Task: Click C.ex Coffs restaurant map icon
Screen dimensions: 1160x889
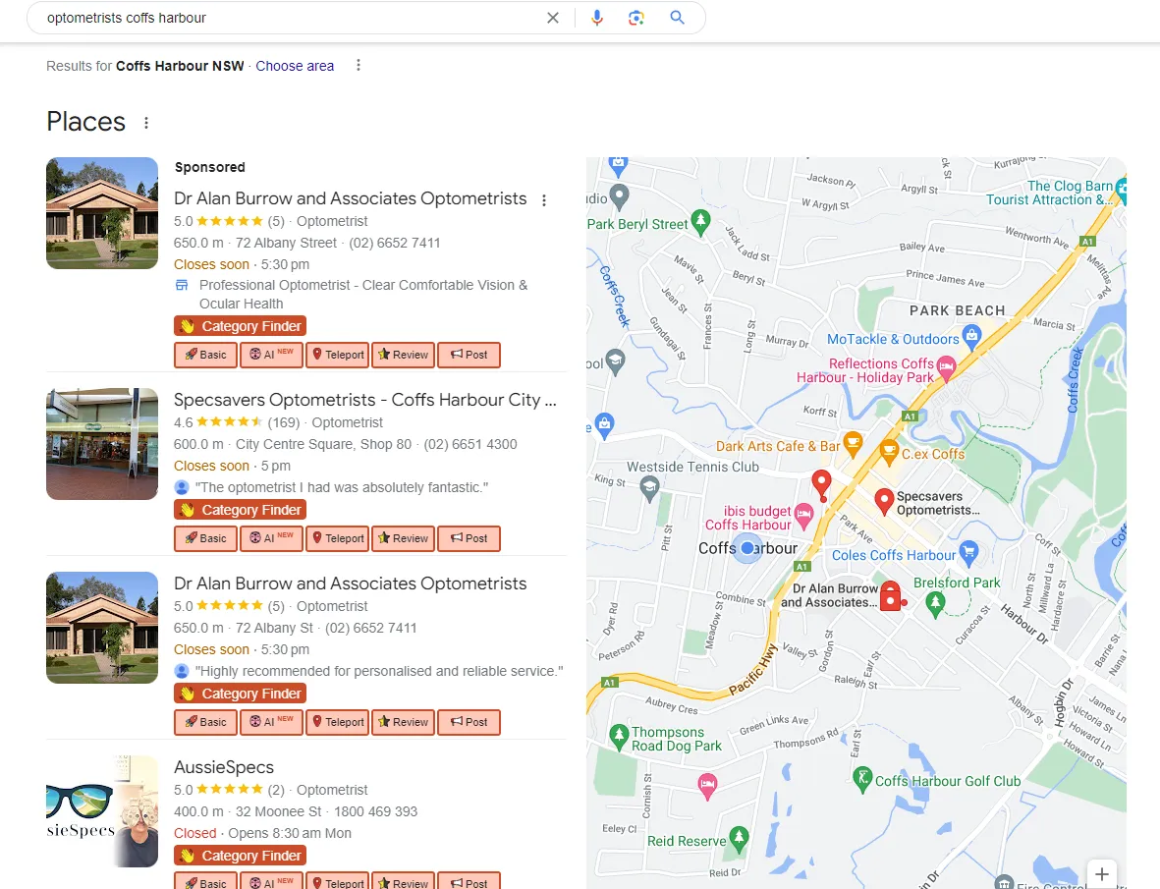Action: click(889, 451)
